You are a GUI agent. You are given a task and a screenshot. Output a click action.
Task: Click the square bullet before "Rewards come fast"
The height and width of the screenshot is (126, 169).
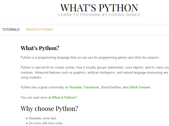tap(27, 119)
